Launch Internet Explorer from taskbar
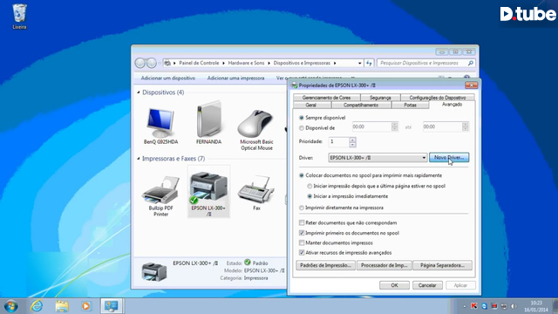 click(x=37, y=306)
